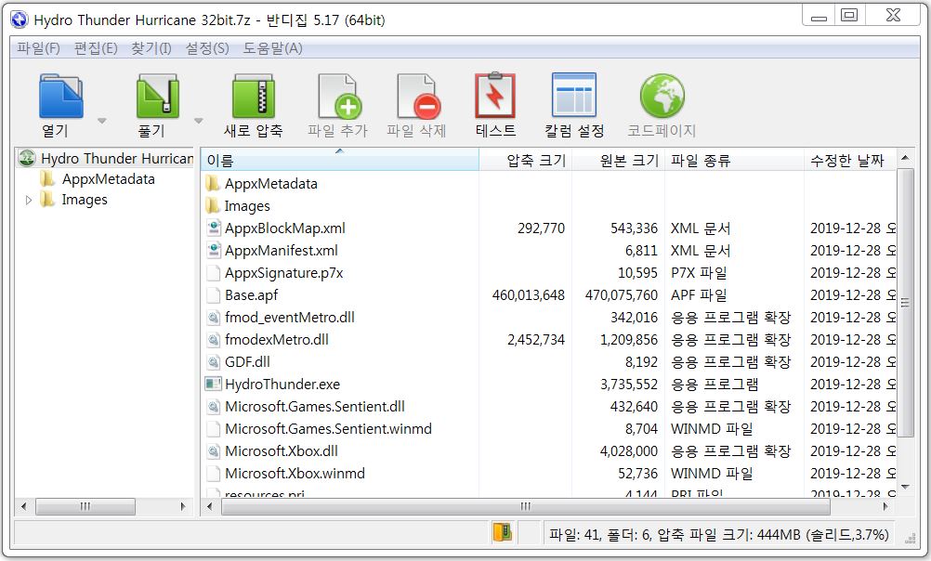
Task: Open the 설정(S) menu
Action: pos(207,48)
